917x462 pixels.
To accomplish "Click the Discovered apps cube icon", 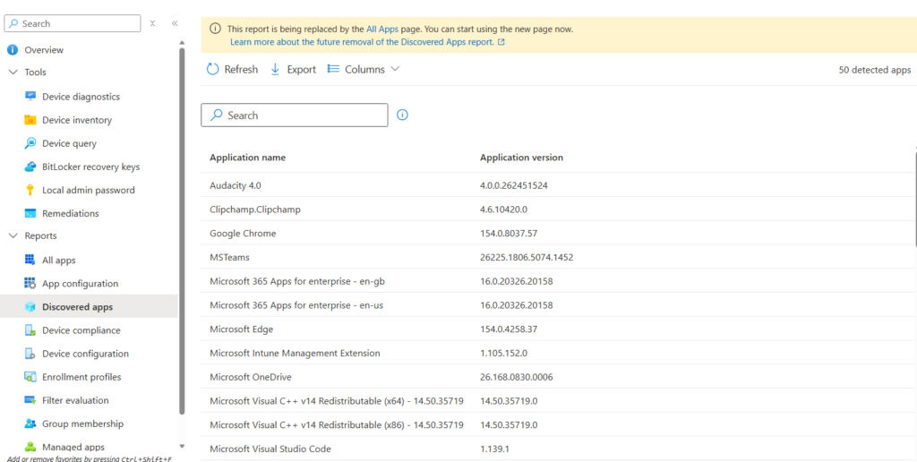I will (30, 307).
